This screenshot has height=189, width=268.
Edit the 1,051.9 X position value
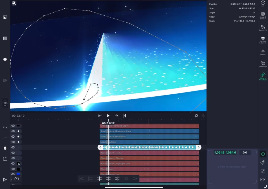(x=219, y=152)
